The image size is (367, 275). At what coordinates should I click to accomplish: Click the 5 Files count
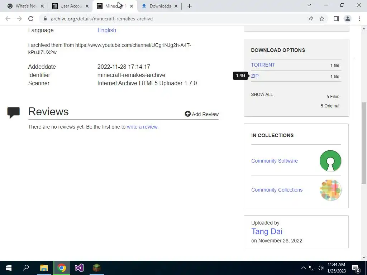pyautogui.click(x=333, y=97)
